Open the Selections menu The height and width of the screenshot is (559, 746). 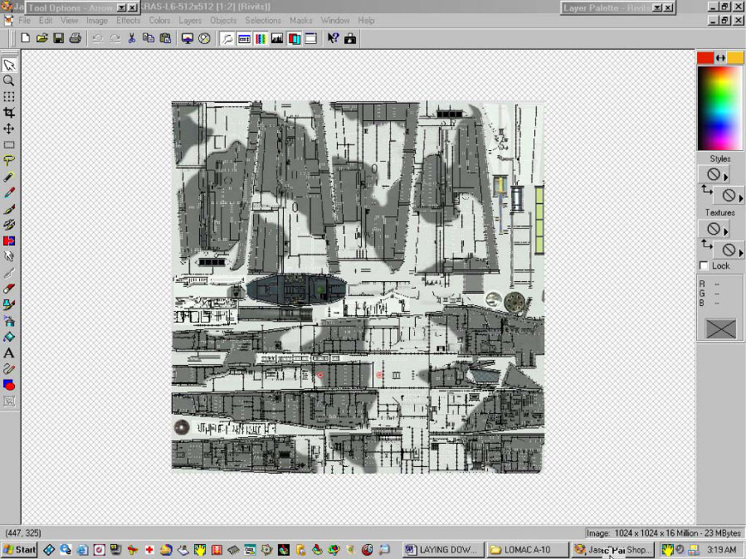tap(263, 21)
